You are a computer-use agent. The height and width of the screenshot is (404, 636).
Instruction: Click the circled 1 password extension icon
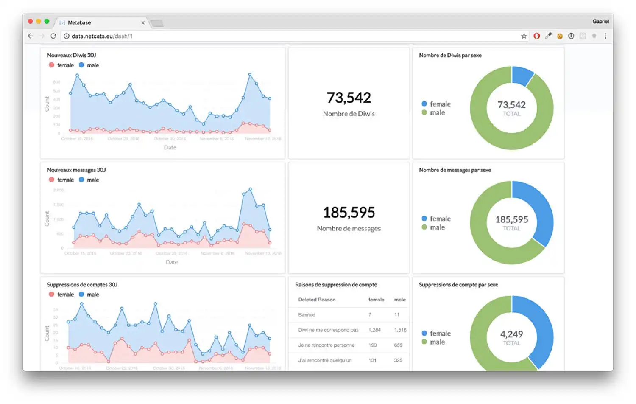pyautogui.click(x=571, y=36)
